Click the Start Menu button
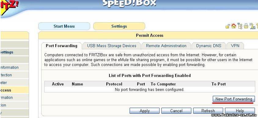The height and width of the screenshot is (118, 258). tap(64, 26)
